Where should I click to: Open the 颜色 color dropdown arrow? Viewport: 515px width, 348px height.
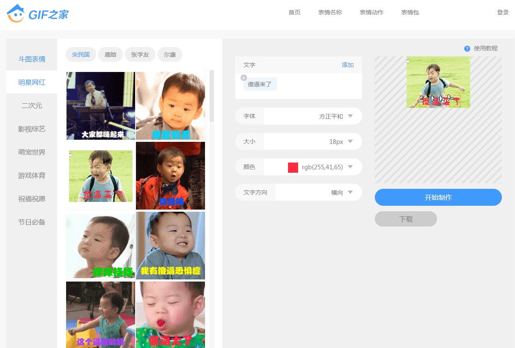(x=350, y=167)
